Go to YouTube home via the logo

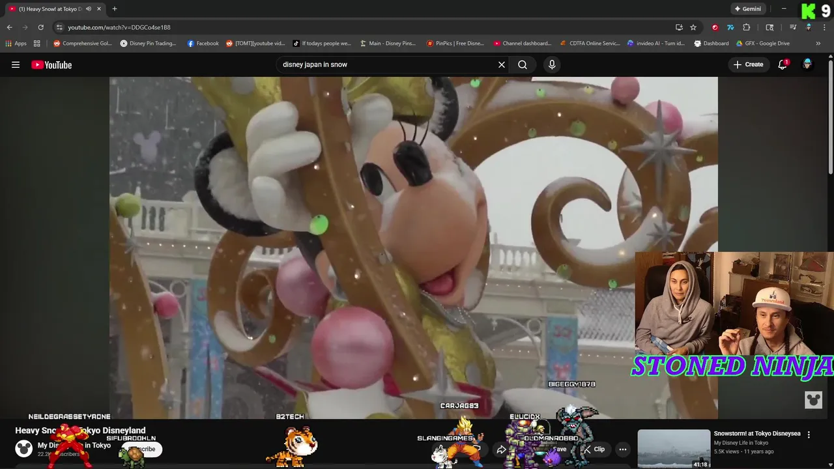coord(51,64)
